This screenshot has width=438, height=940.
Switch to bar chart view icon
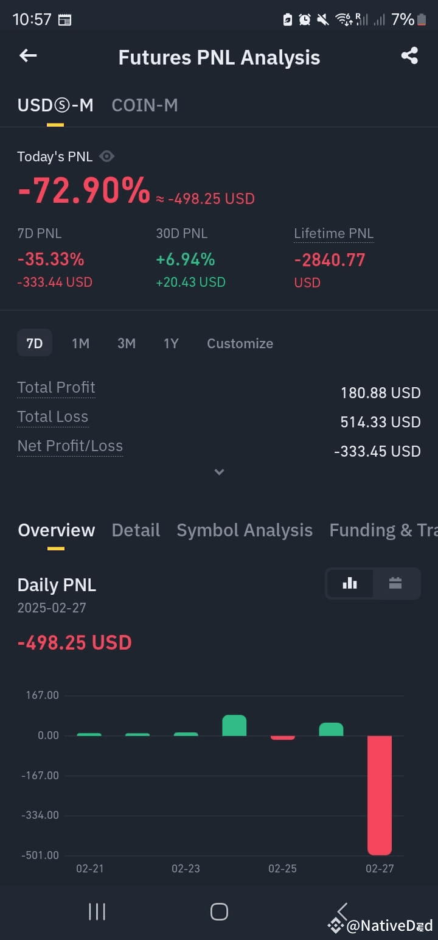tap(350, 583)
